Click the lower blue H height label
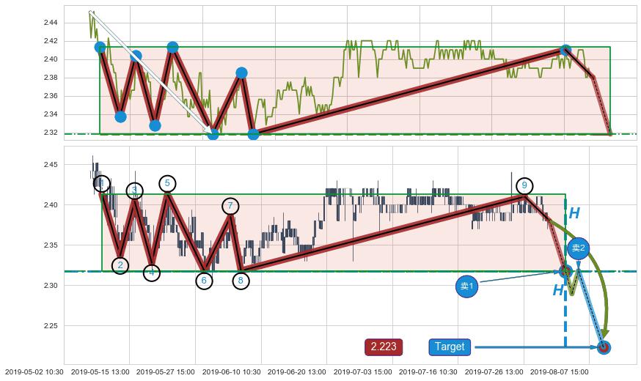Screen dimensions: 641x381 [x=558, y=291]
